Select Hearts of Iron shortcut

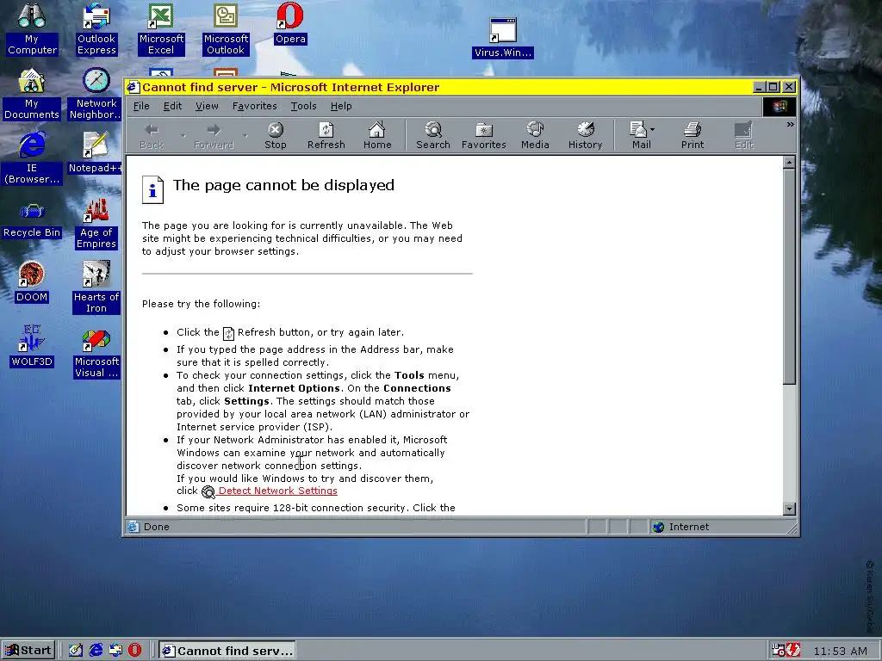[96, 287]
